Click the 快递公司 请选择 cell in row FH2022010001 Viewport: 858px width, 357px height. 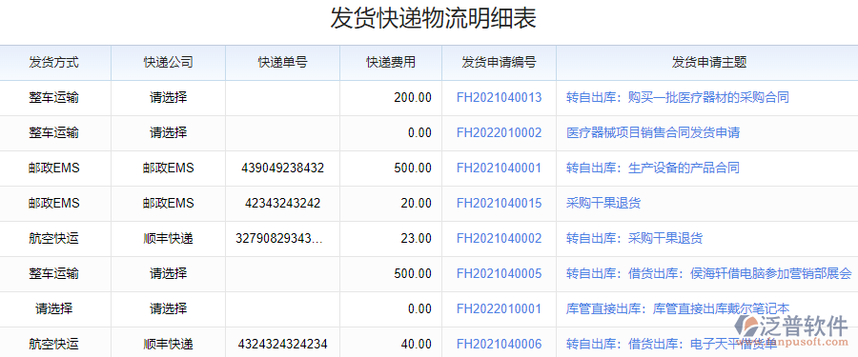click(x=169, y=308)
